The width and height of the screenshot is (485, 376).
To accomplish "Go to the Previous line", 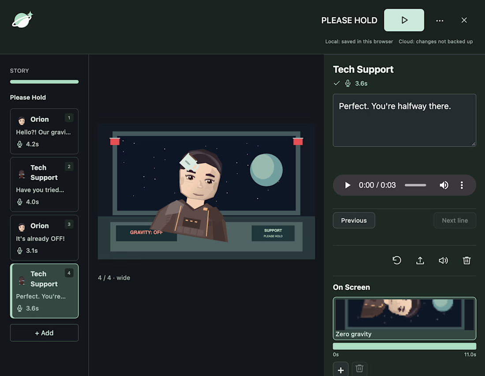I will click(354, 221).
